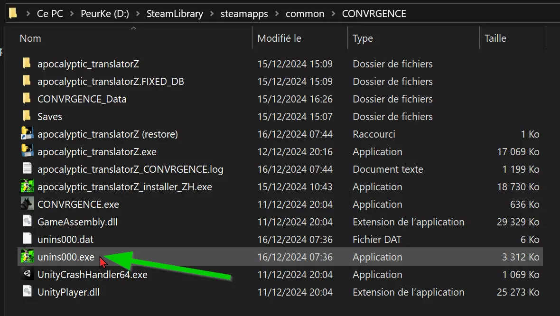Go to steamapps breadcrumb segment
Screen dimensions: 560x316
(x=244, y=14)
